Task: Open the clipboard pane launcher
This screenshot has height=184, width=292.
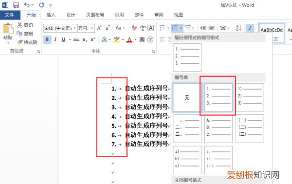Action: point(38,52)
